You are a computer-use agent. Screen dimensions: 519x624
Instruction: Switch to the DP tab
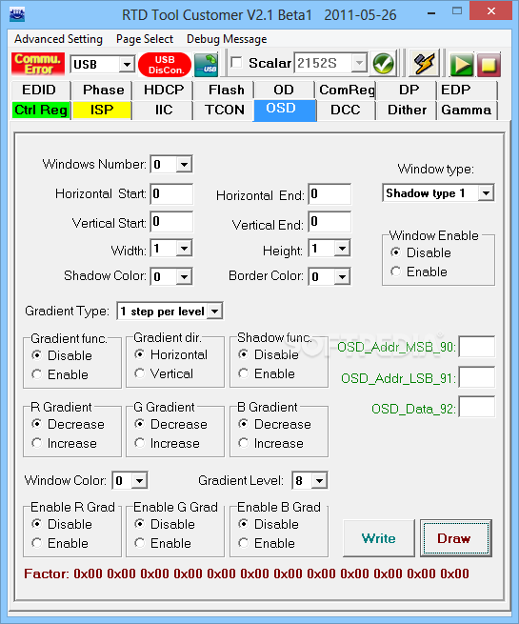[x=409, y=90]
